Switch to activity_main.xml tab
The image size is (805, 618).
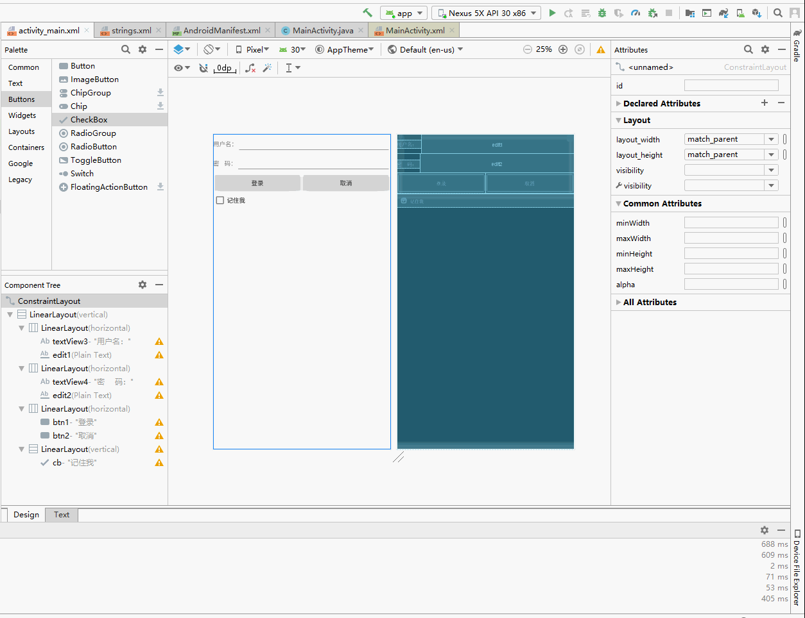pos(49,30)
